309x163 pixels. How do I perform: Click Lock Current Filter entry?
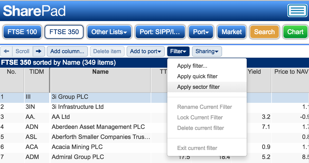tap(207, 118)
